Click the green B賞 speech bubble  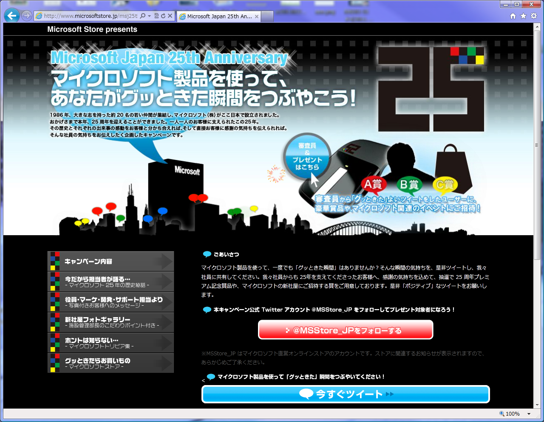(x=410, y=185)
